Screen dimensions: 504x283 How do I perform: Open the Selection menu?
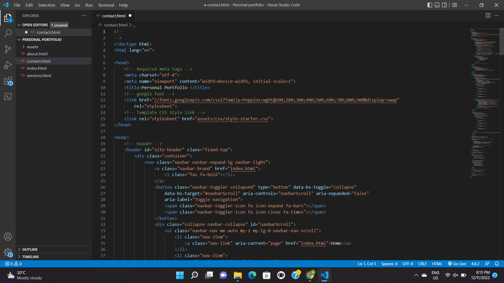pyautogui.click(x=46, y=5)
